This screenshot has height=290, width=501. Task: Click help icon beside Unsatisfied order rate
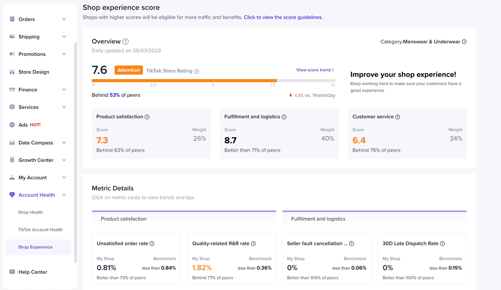pyautogui.click(x=152, y=243)
